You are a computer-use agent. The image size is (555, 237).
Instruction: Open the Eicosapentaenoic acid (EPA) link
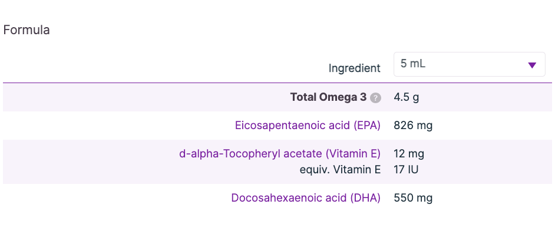(308, 126)
